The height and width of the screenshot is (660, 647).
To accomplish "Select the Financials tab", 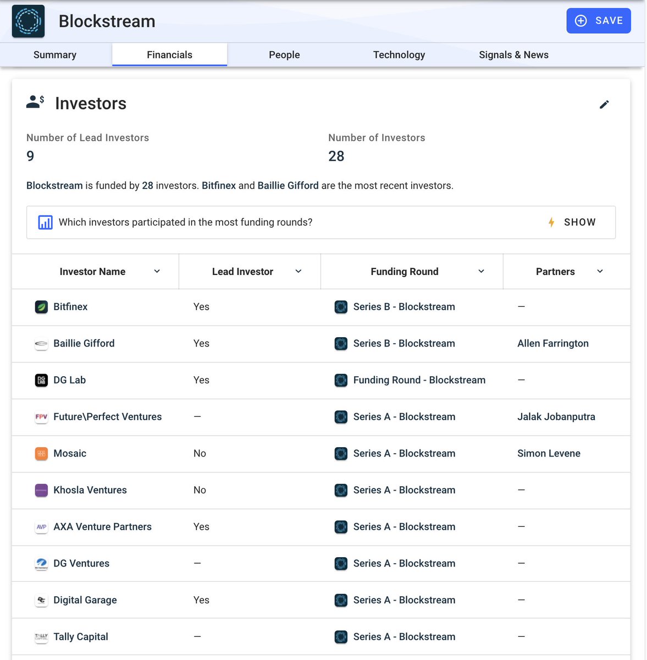I will tap(169, 55).
